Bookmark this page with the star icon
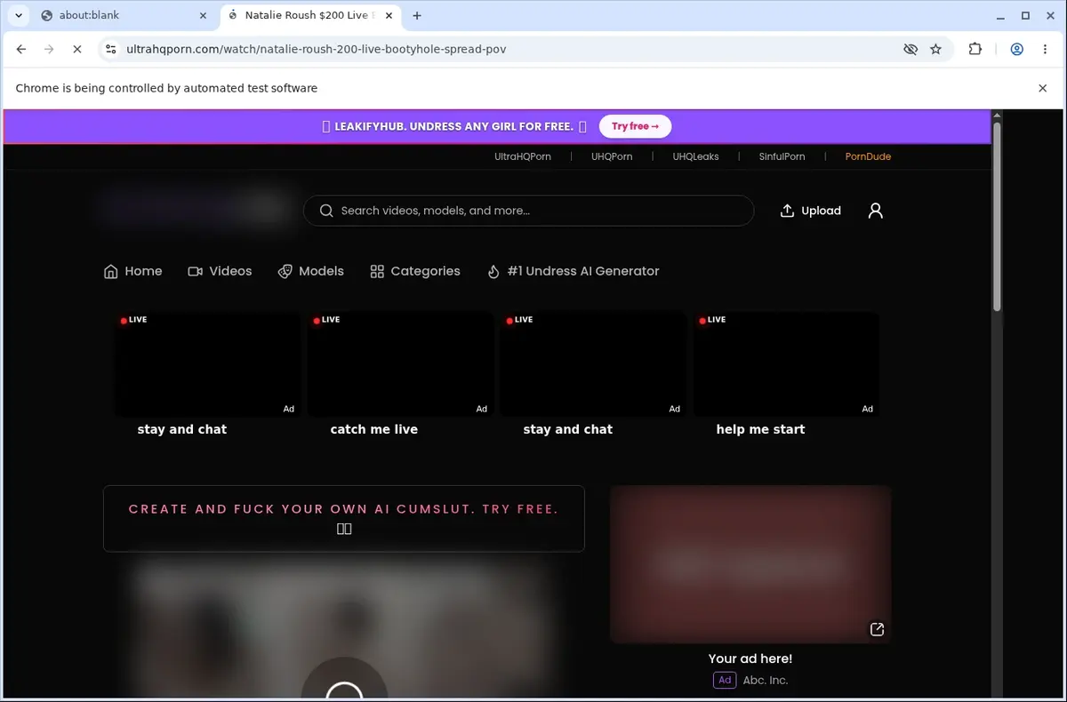 pos(936,49)
